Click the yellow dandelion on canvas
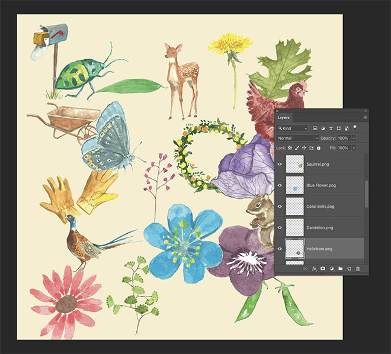The width and height of the screenshot is (391, 354). 230,71
